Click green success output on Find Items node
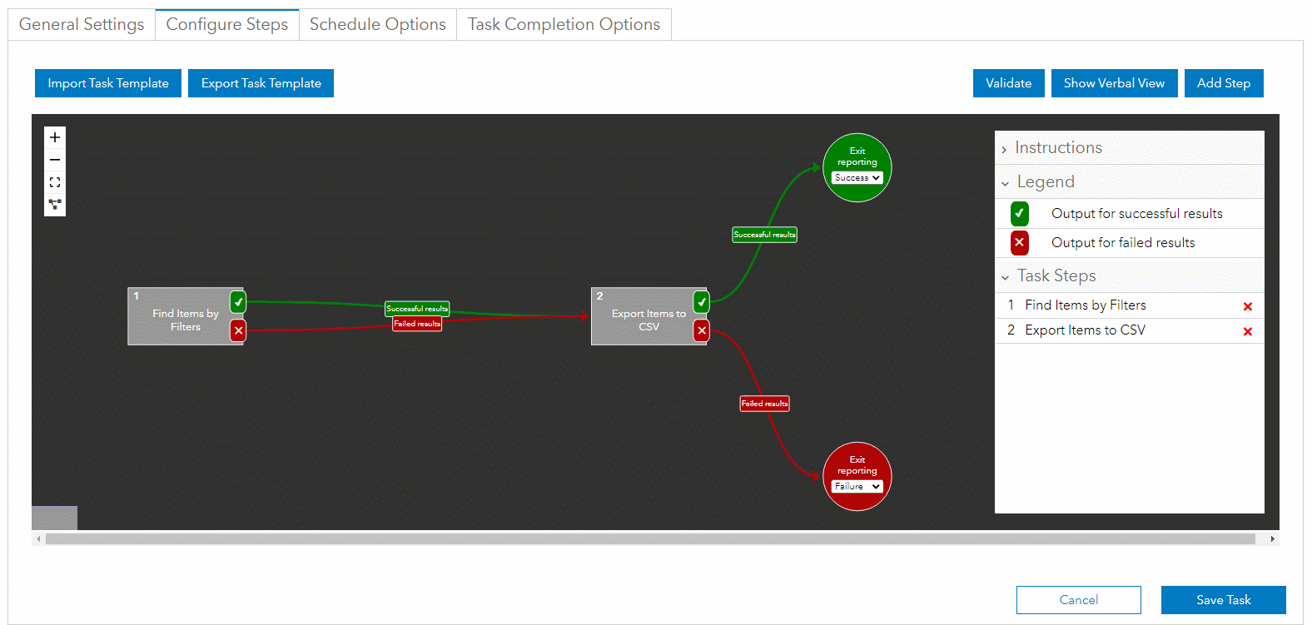Viewport: 1312px width, 625px height. (x=238, y=301)
